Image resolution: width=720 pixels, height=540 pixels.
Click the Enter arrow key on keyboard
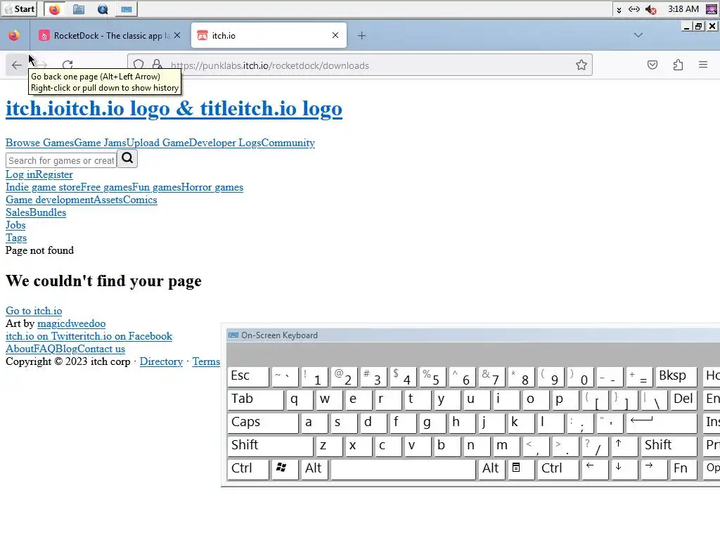click(x=661, y=423)
